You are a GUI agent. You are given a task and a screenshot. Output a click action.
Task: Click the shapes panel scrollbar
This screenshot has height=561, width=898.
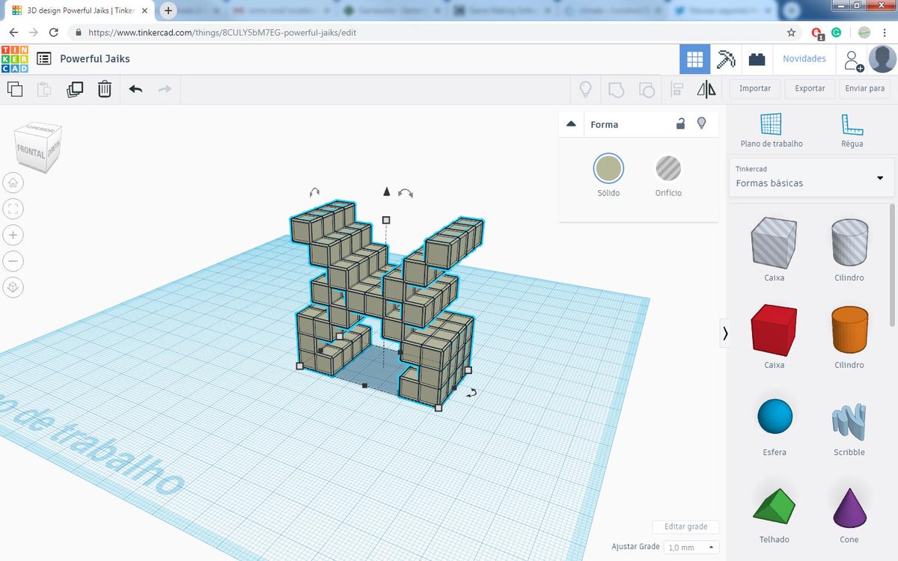click(x=892, y=265)
